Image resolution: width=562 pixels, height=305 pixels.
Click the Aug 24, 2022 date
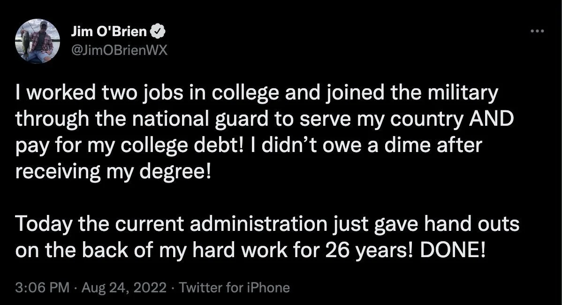pos(124,287)
